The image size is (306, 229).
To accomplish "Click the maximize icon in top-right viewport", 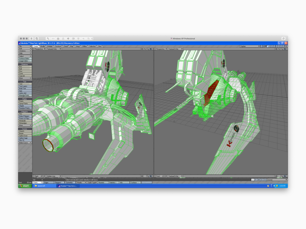I will pyautogui.click(x=285, y=49).
